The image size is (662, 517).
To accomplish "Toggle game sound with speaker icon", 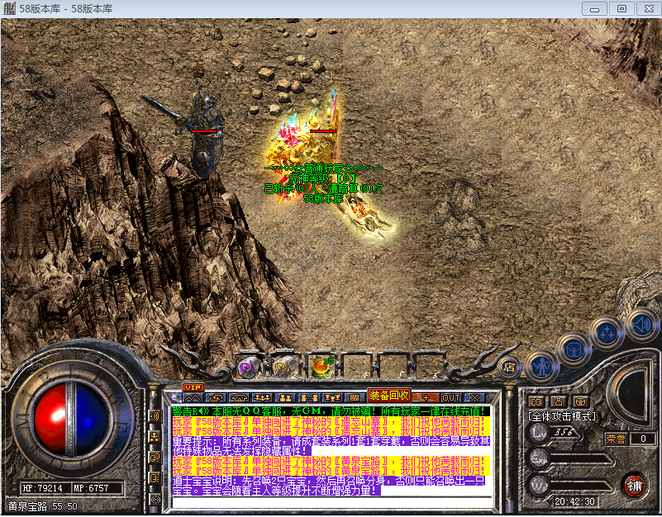I will 641,325.
